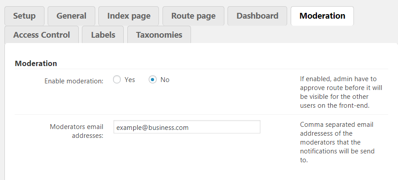Go to the Index page tab
Image resolution: width=398 pixels, height=180 pixels.
pos(129,16)
